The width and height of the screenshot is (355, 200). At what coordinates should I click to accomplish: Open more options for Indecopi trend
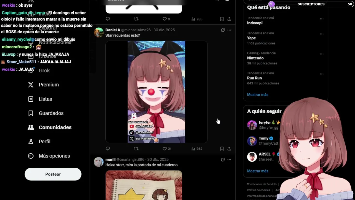click(322, 19)
